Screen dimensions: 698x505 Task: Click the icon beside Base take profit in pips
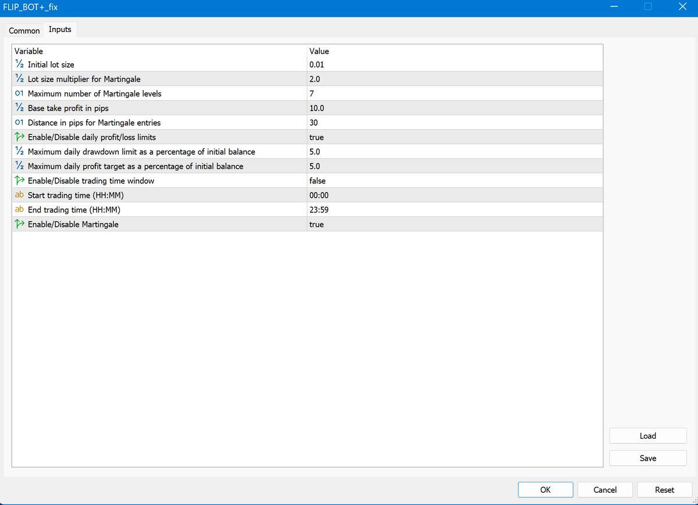click(19, 108)
